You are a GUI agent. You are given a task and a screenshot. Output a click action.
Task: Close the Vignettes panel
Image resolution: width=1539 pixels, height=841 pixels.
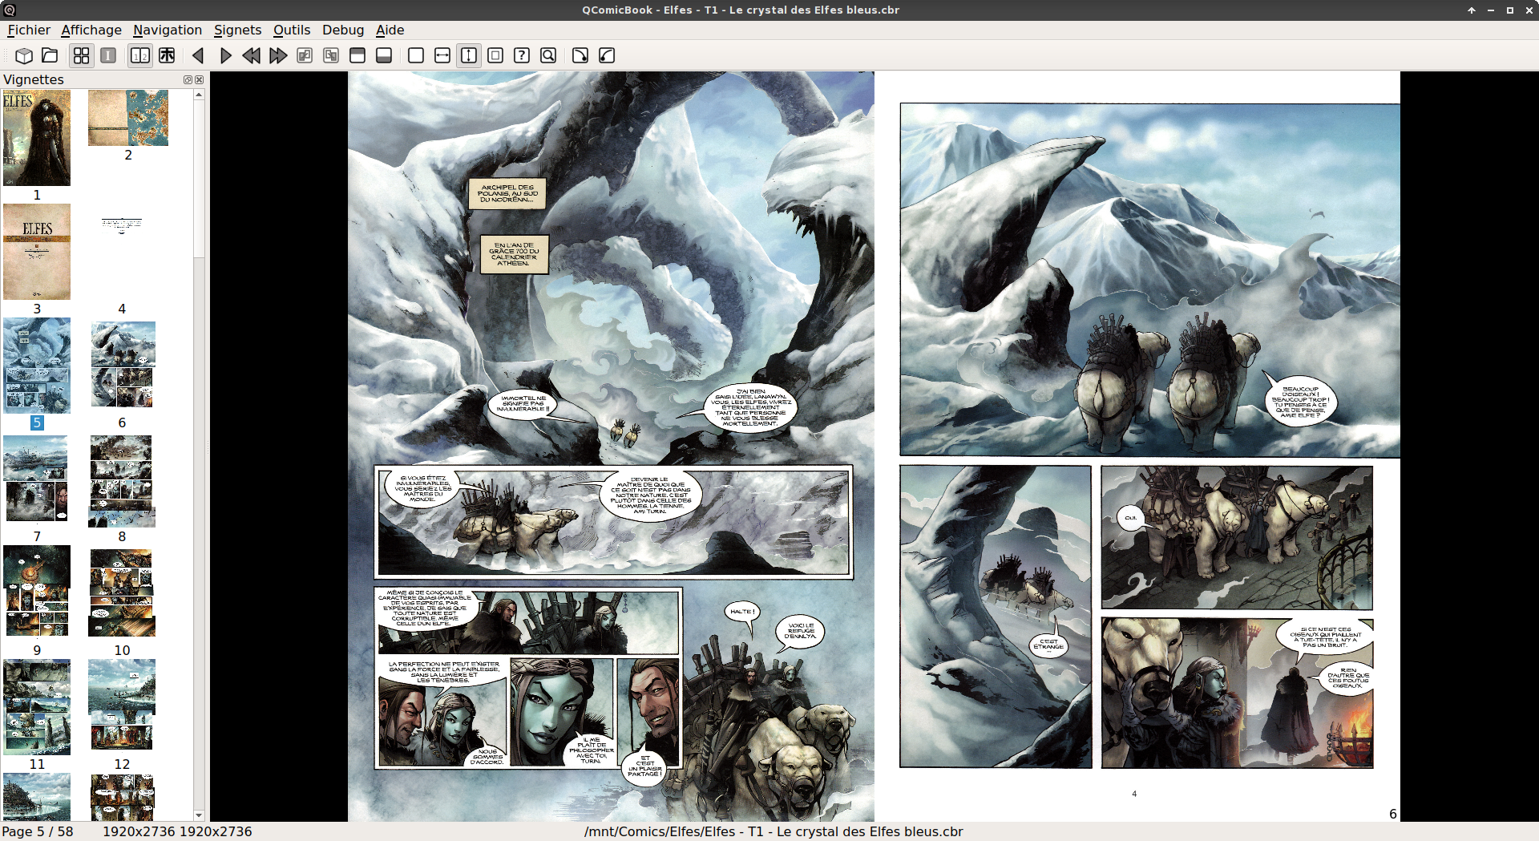tap(200, 79)
